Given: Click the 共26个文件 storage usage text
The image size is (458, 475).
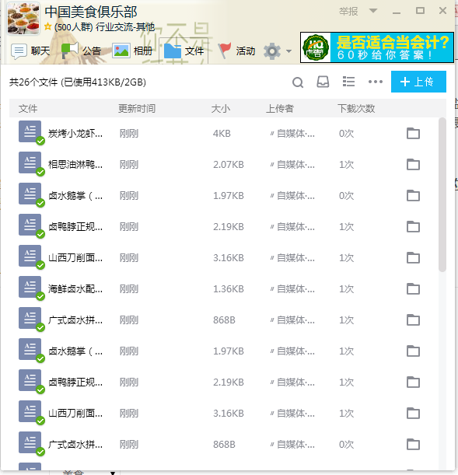Looking at the screenshot, I should pos(78,82).
